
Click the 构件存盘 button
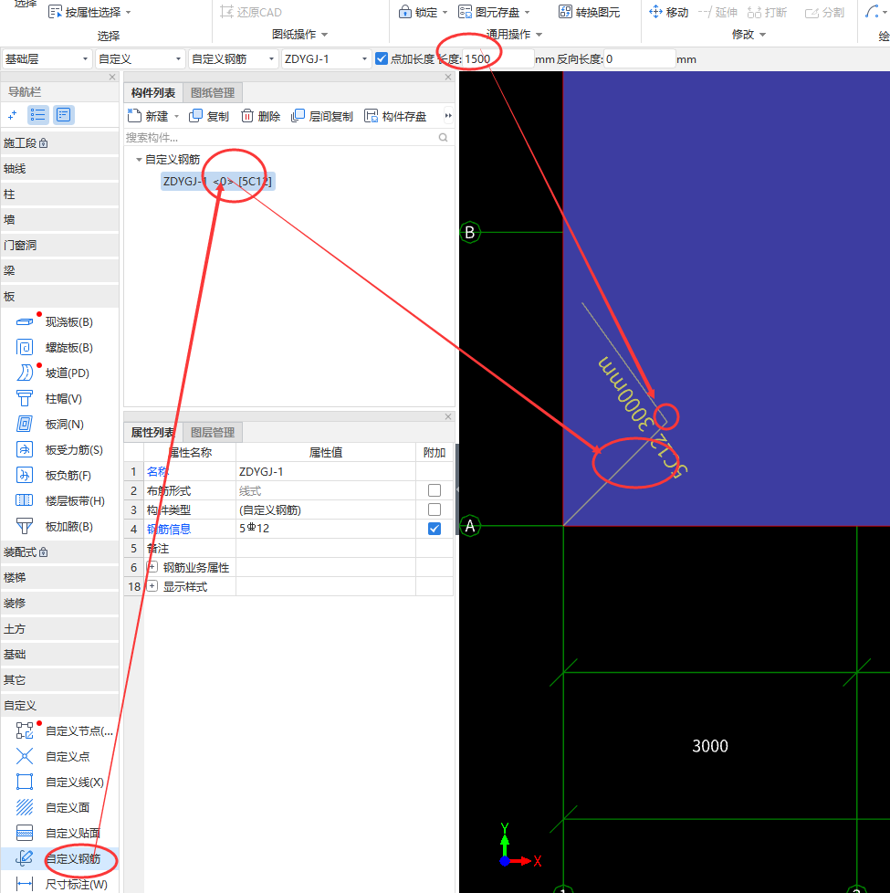(x=395, y=116)
